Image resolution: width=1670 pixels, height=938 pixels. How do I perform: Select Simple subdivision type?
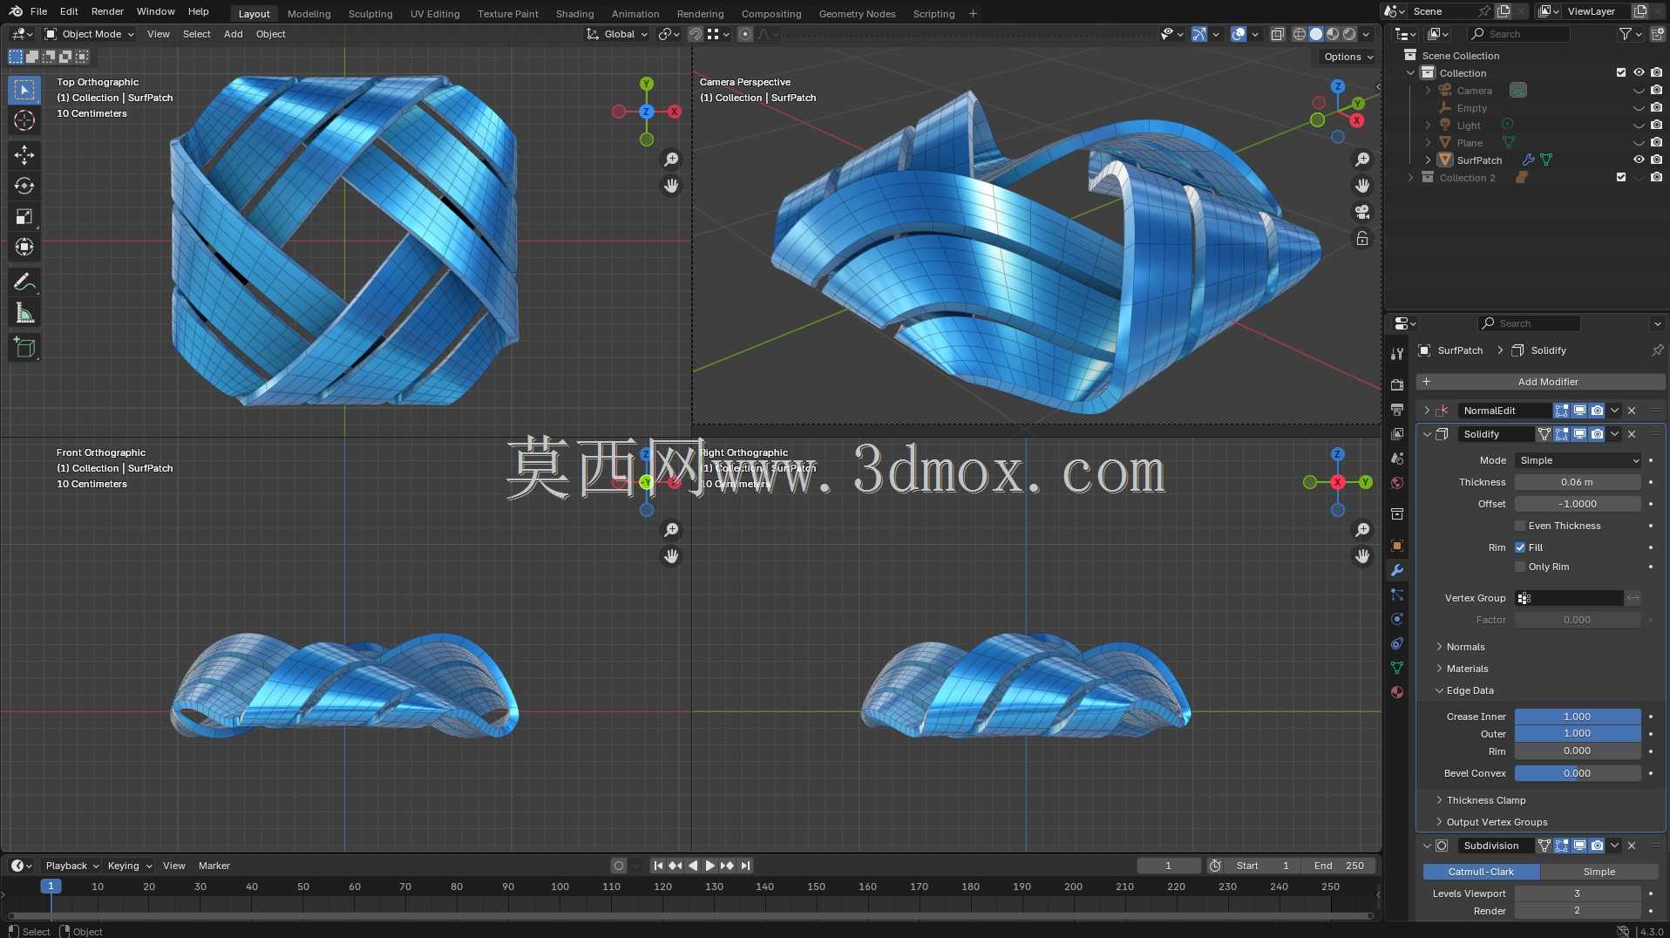click(1599, 872)
